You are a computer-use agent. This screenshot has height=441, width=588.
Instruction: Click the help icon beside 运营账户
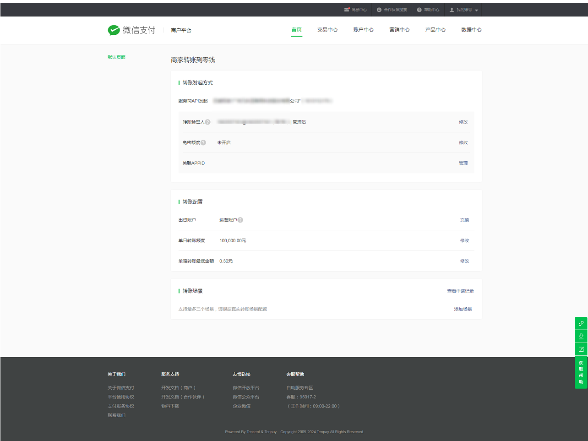click(240, 220)
